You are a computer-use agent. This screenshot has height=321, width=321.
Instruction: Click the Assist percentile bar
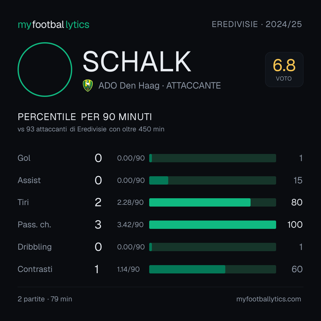[213, 180]
